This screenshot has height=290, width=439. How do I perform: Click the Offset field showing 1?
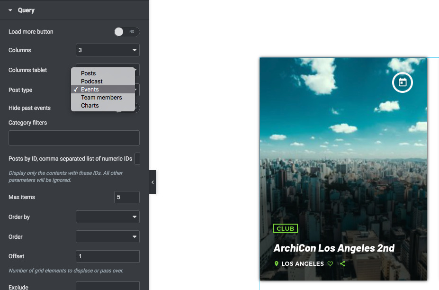(x=108, y=256)
